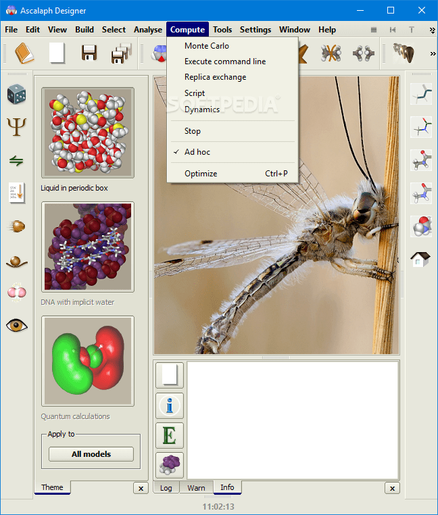Switch to the Log tab
438x515 pixels.
(166, 488)
